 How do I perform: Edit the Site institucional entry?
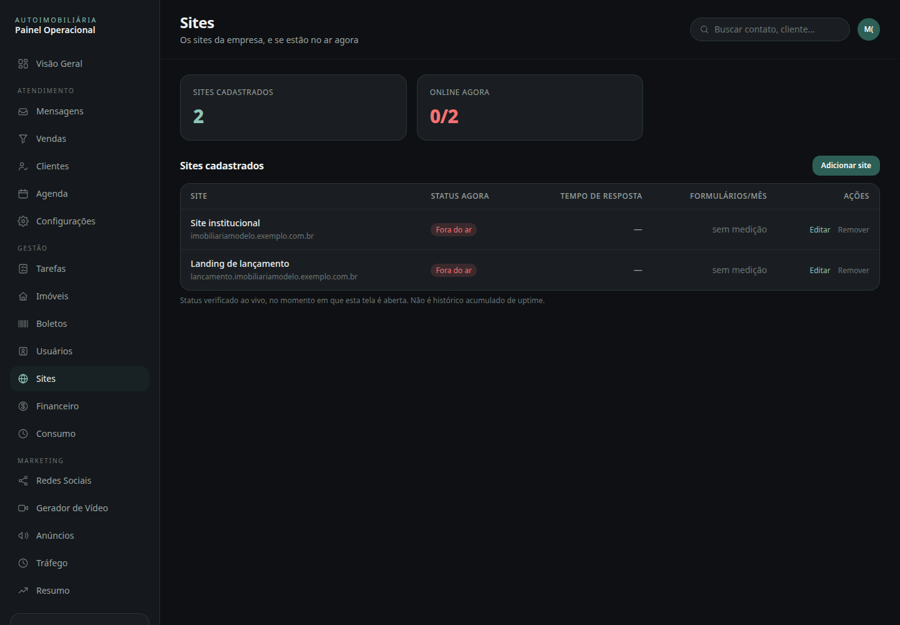[820, 230]
